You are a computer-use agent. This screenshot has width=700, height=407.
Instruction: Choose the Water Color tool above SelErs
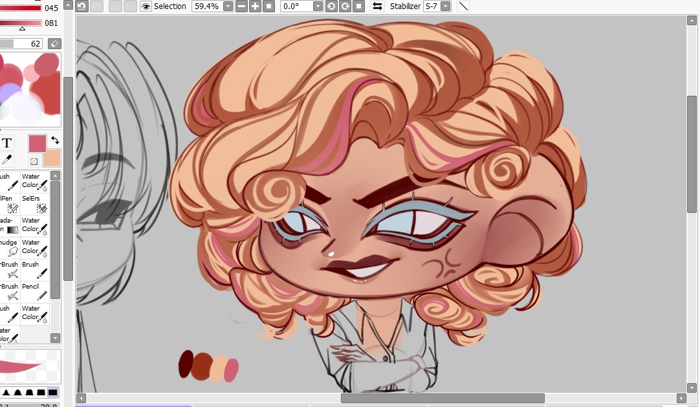[x=34, y=182]
